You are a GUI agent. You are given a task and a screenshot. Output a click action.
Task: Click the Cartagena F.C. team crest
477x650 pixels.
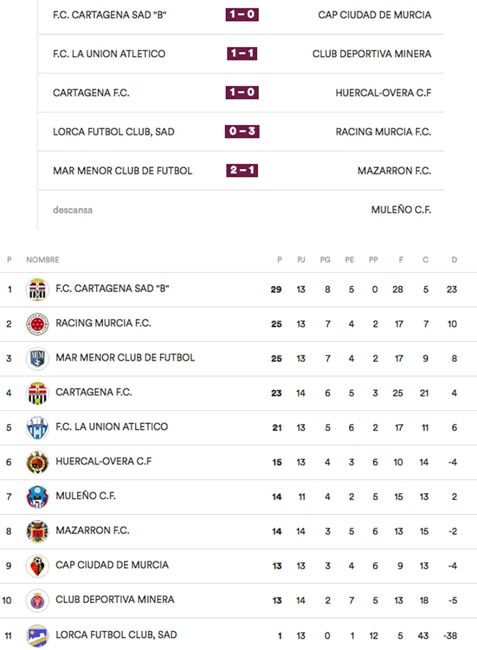[38, 393]
